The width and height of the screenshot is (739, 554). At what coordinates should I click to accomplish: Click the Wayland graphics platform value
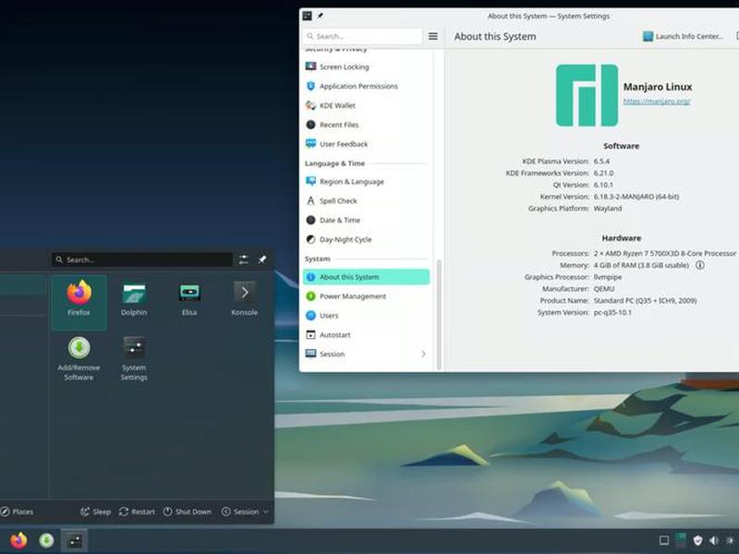click(608, 209)
